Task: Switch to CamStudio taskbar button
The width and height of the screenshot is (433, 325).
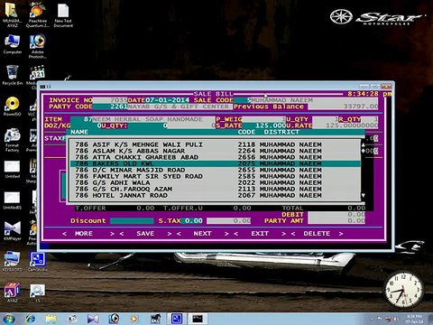Action: click(177, 319)
